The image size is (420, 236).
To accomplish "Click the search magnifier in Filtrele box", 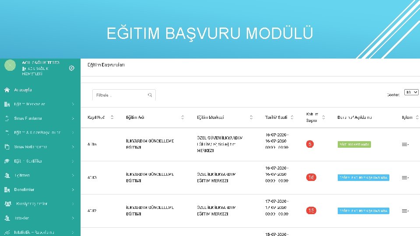I will (x=150, y=95).
